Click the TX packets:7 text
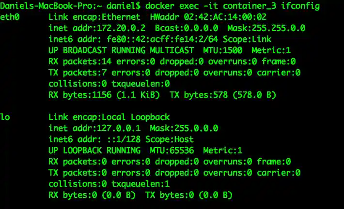 point(75,73)
